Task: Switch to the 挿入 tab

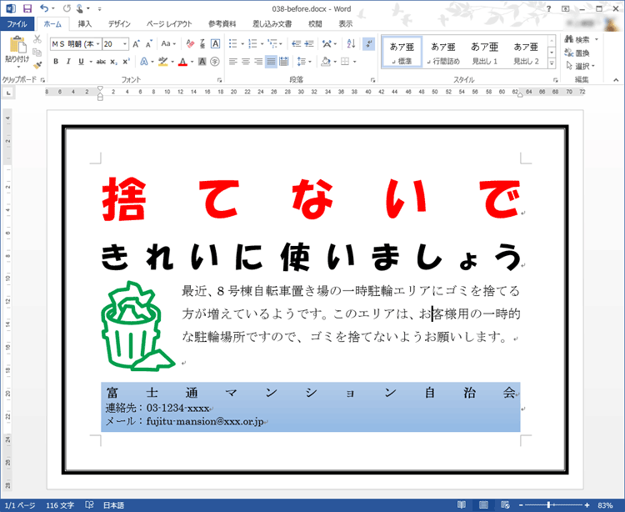Action: click(x=84, y=24)
